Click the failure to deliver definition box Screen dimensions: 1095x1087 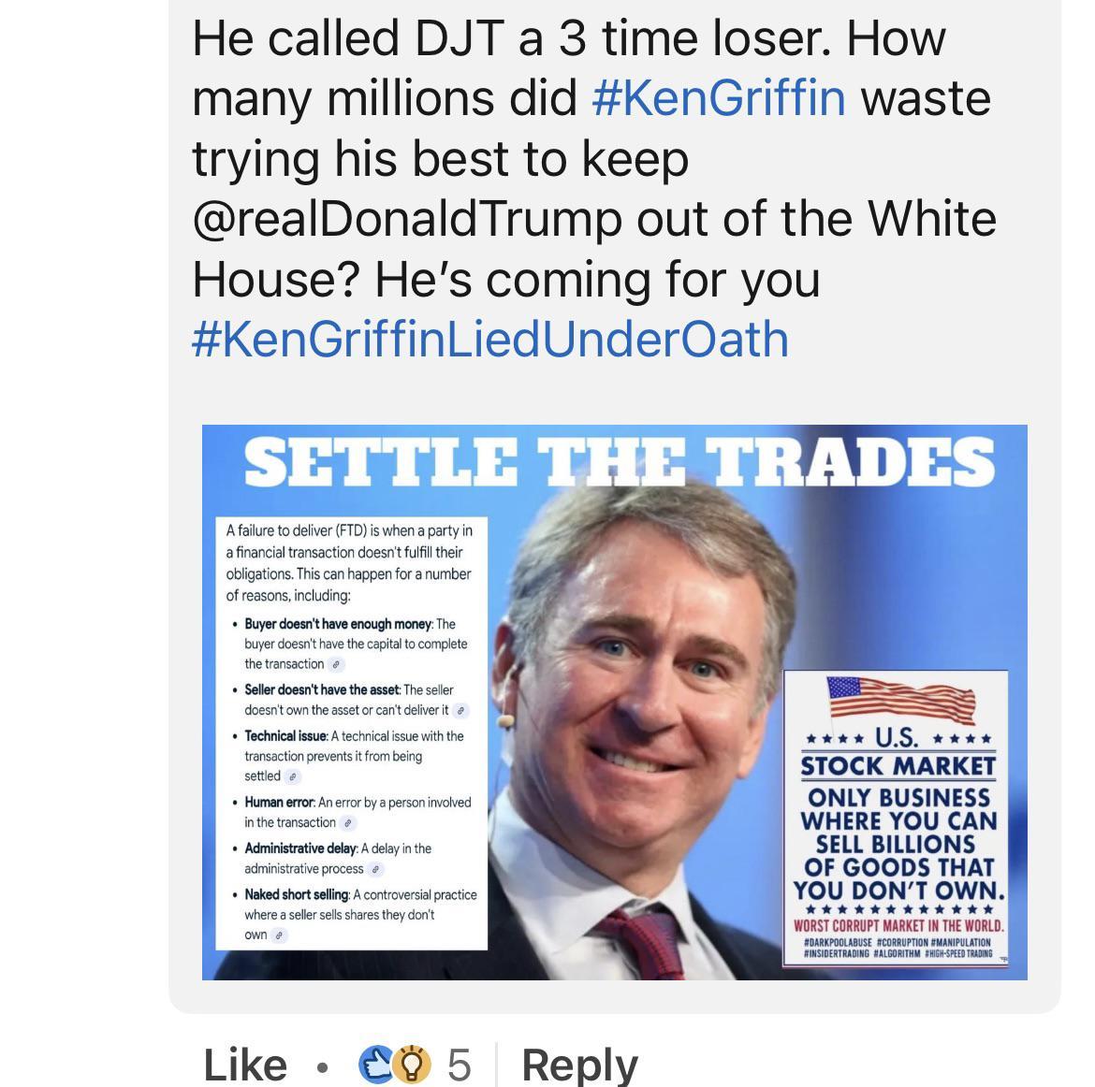coord(351,733)
